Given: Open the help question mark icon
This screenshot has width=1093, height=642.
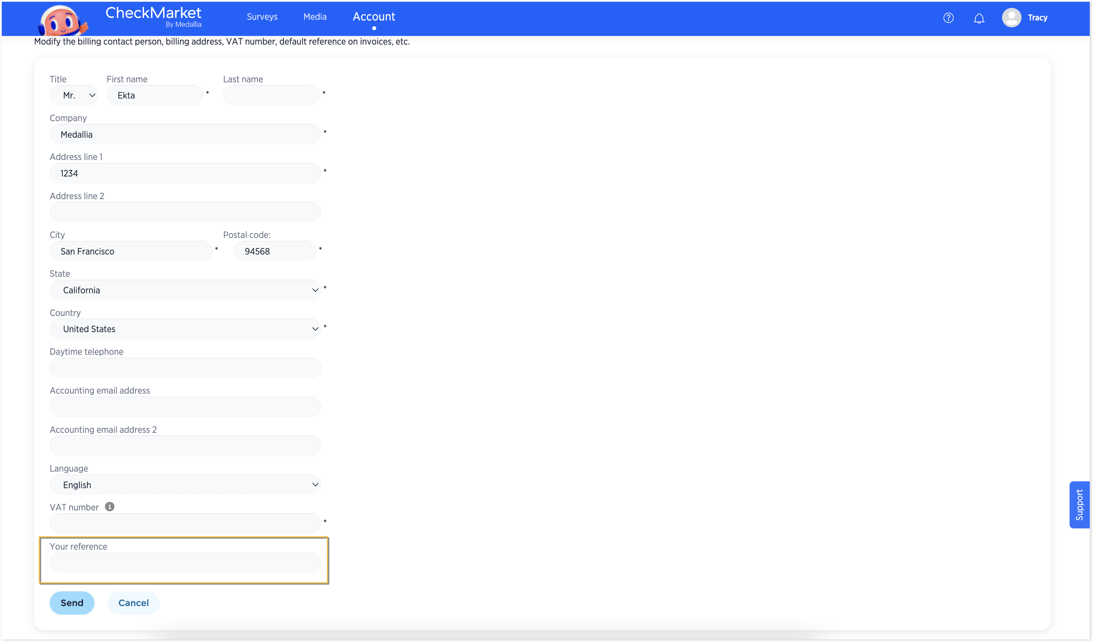Looking at the screenshot, I should coord(948,18).
